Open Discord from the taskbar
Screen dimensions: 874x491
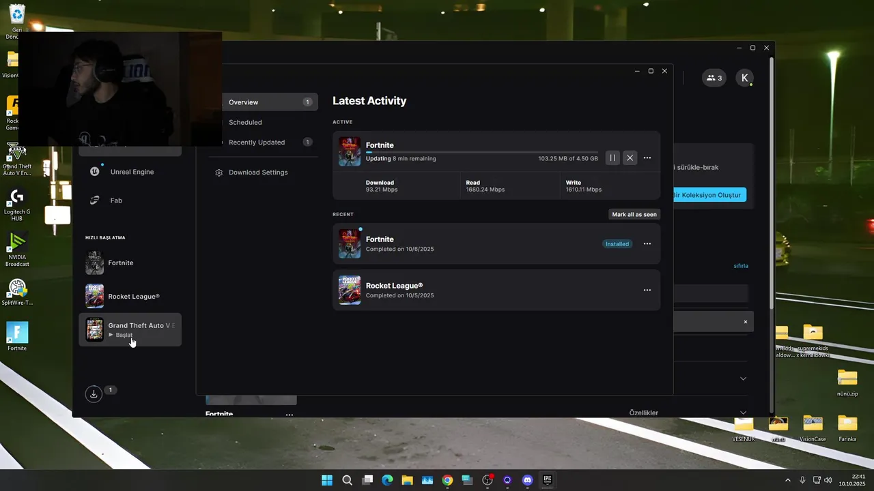527,480
